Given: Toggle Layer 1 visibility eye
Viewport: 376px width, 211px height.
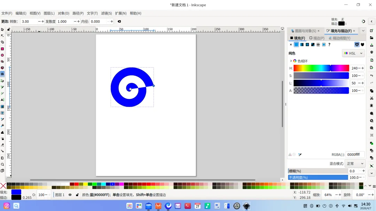Looking at the screenshot, I should (70, 195).
